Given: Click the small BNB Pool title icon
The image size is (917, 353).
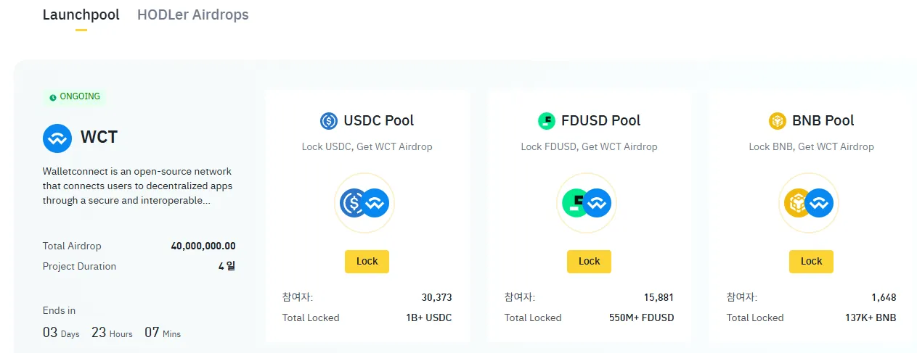Looking at the screenshot, I should click(778, 121).
